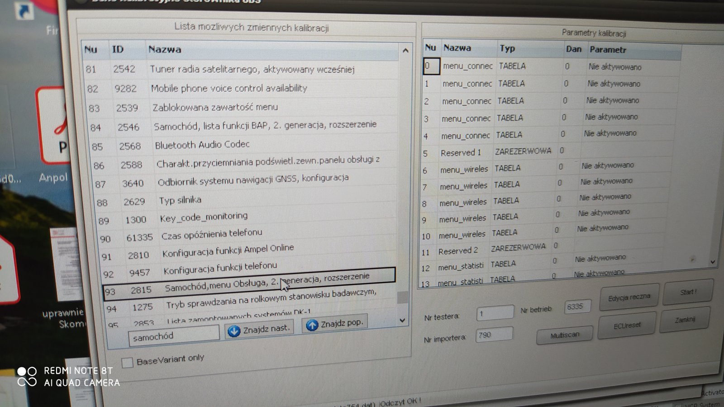Select row 87 Odbiornik systemu nawigacji GNSS
This screenshot has width=724, height=407.
coord(246,181)
